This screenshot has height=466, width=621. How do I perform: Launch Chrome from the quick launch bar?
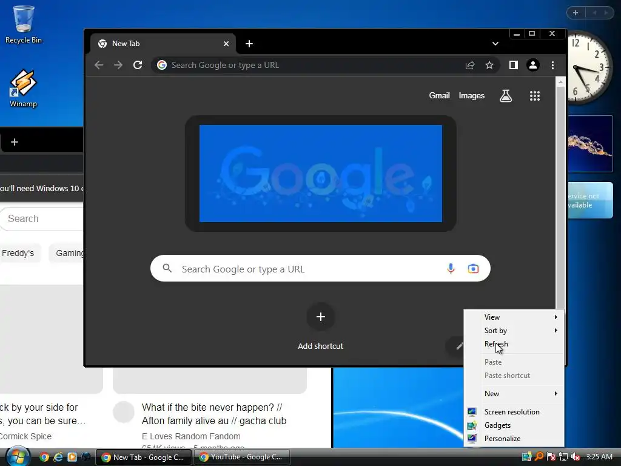click(44, 457)
